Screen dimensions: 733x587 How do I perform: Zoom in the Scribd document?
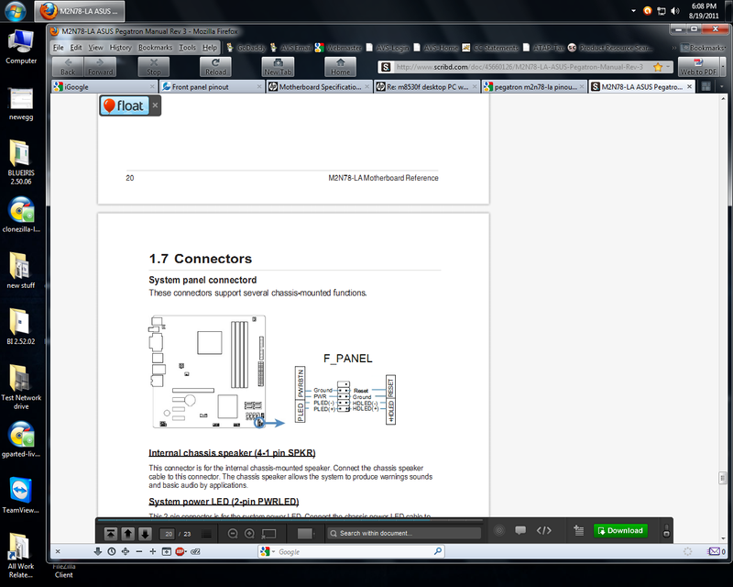(x=249, y=533)
